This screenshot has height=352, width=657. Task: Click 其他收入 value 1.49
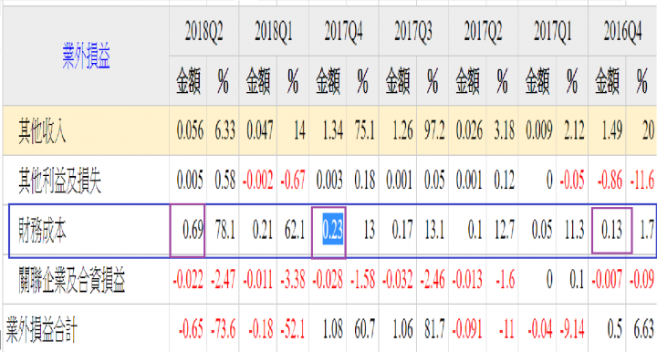612,130
